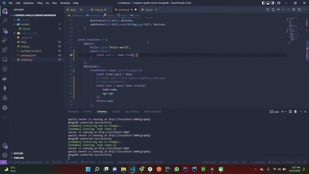This screenshot has height=174, width=309.
Task: Open the Help menu
Action: click(76, 3)
